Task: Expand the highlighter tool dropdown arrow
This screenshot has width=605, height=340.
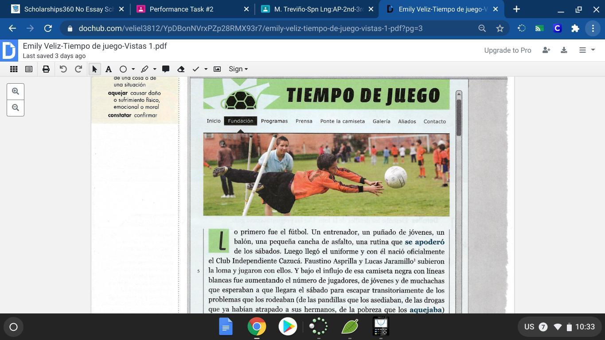Action: pos(155,69)
